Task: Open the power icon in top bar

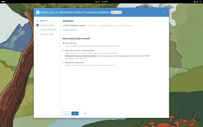Action: [x=201, y=2]
